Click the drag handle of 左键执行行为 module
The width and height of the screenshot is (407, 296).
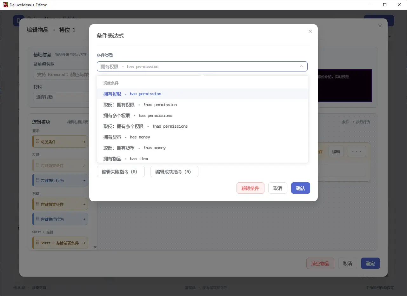coord(37,180)
